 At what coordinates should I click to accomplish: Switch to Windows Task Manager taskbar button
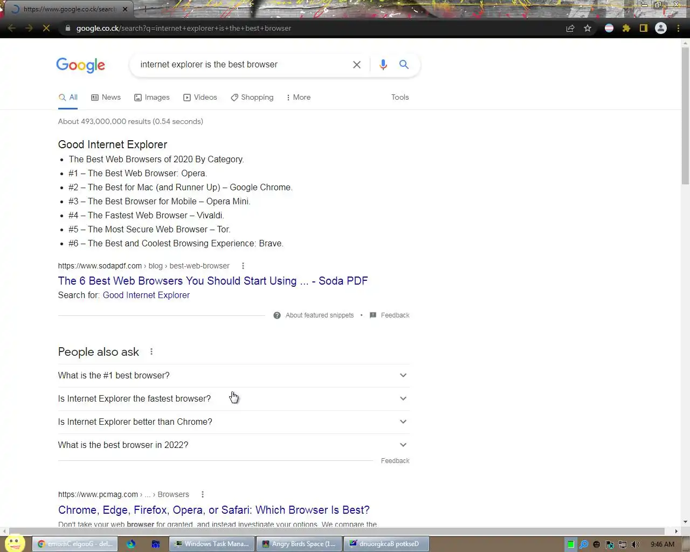212,544
